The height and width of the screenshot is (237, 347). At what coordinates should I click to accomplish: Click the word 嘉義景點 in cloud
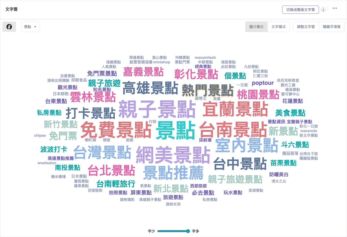[x=143, y=72]
